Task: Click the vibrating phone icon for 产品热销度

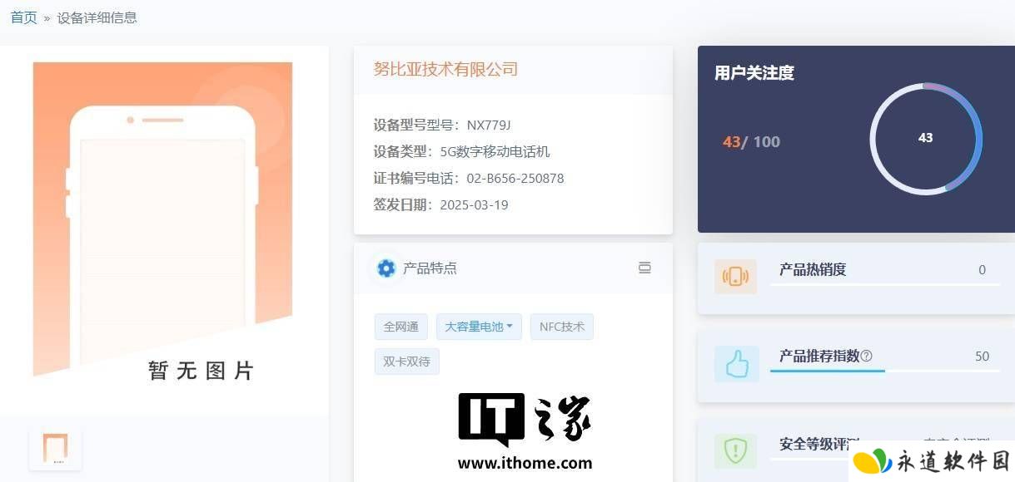Action: 735,277
